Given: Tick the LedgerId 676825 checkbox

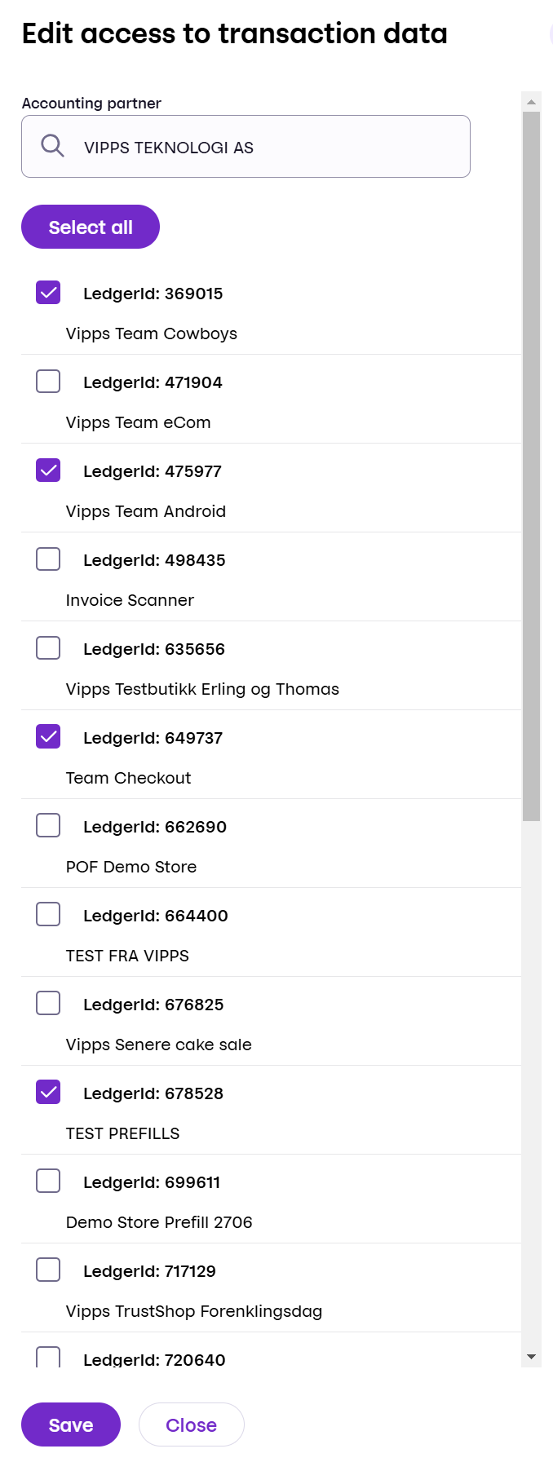Looking at the screenshot, I should (48, 1003).
